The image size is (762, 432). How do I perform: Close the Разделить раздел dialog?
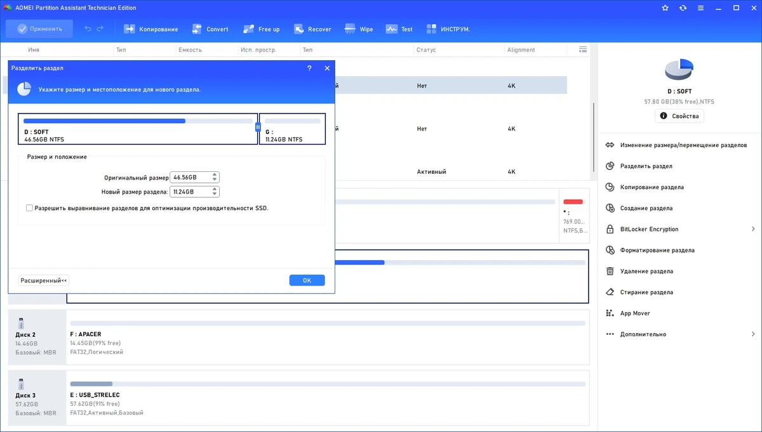(327, 68)
